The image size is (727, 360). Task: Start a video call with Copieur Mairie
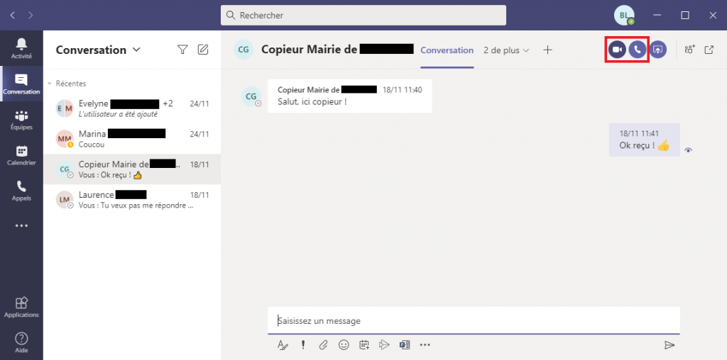(617, 50)
